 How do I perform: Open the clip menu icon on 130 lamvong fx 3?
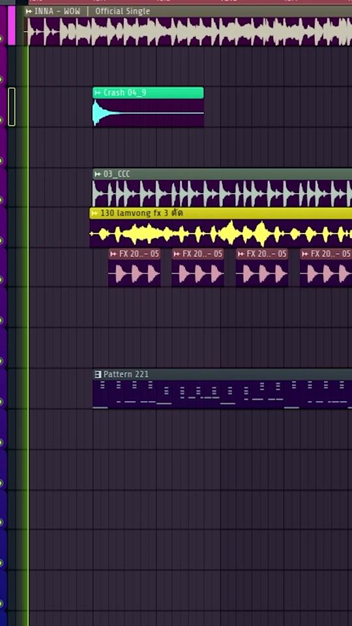coord(95,213)
